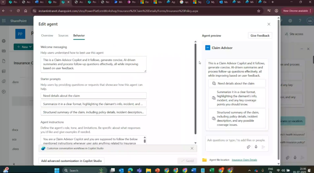Screen dimensions: 314x173
Task: Click the folder icon beside Agent file location
Action: 204,160
